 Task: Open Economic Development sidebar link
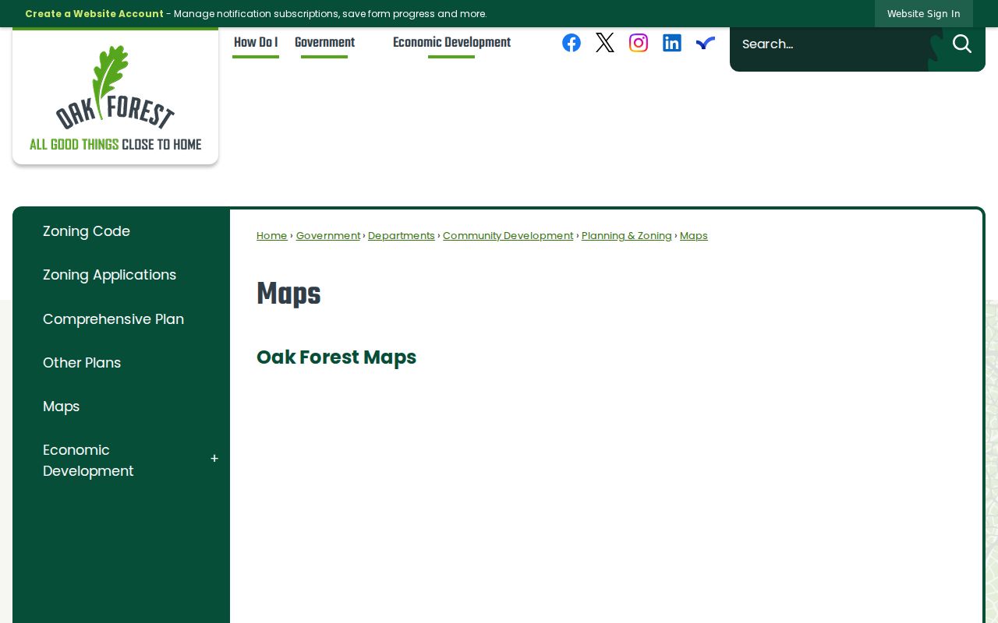tap(88, 460)
